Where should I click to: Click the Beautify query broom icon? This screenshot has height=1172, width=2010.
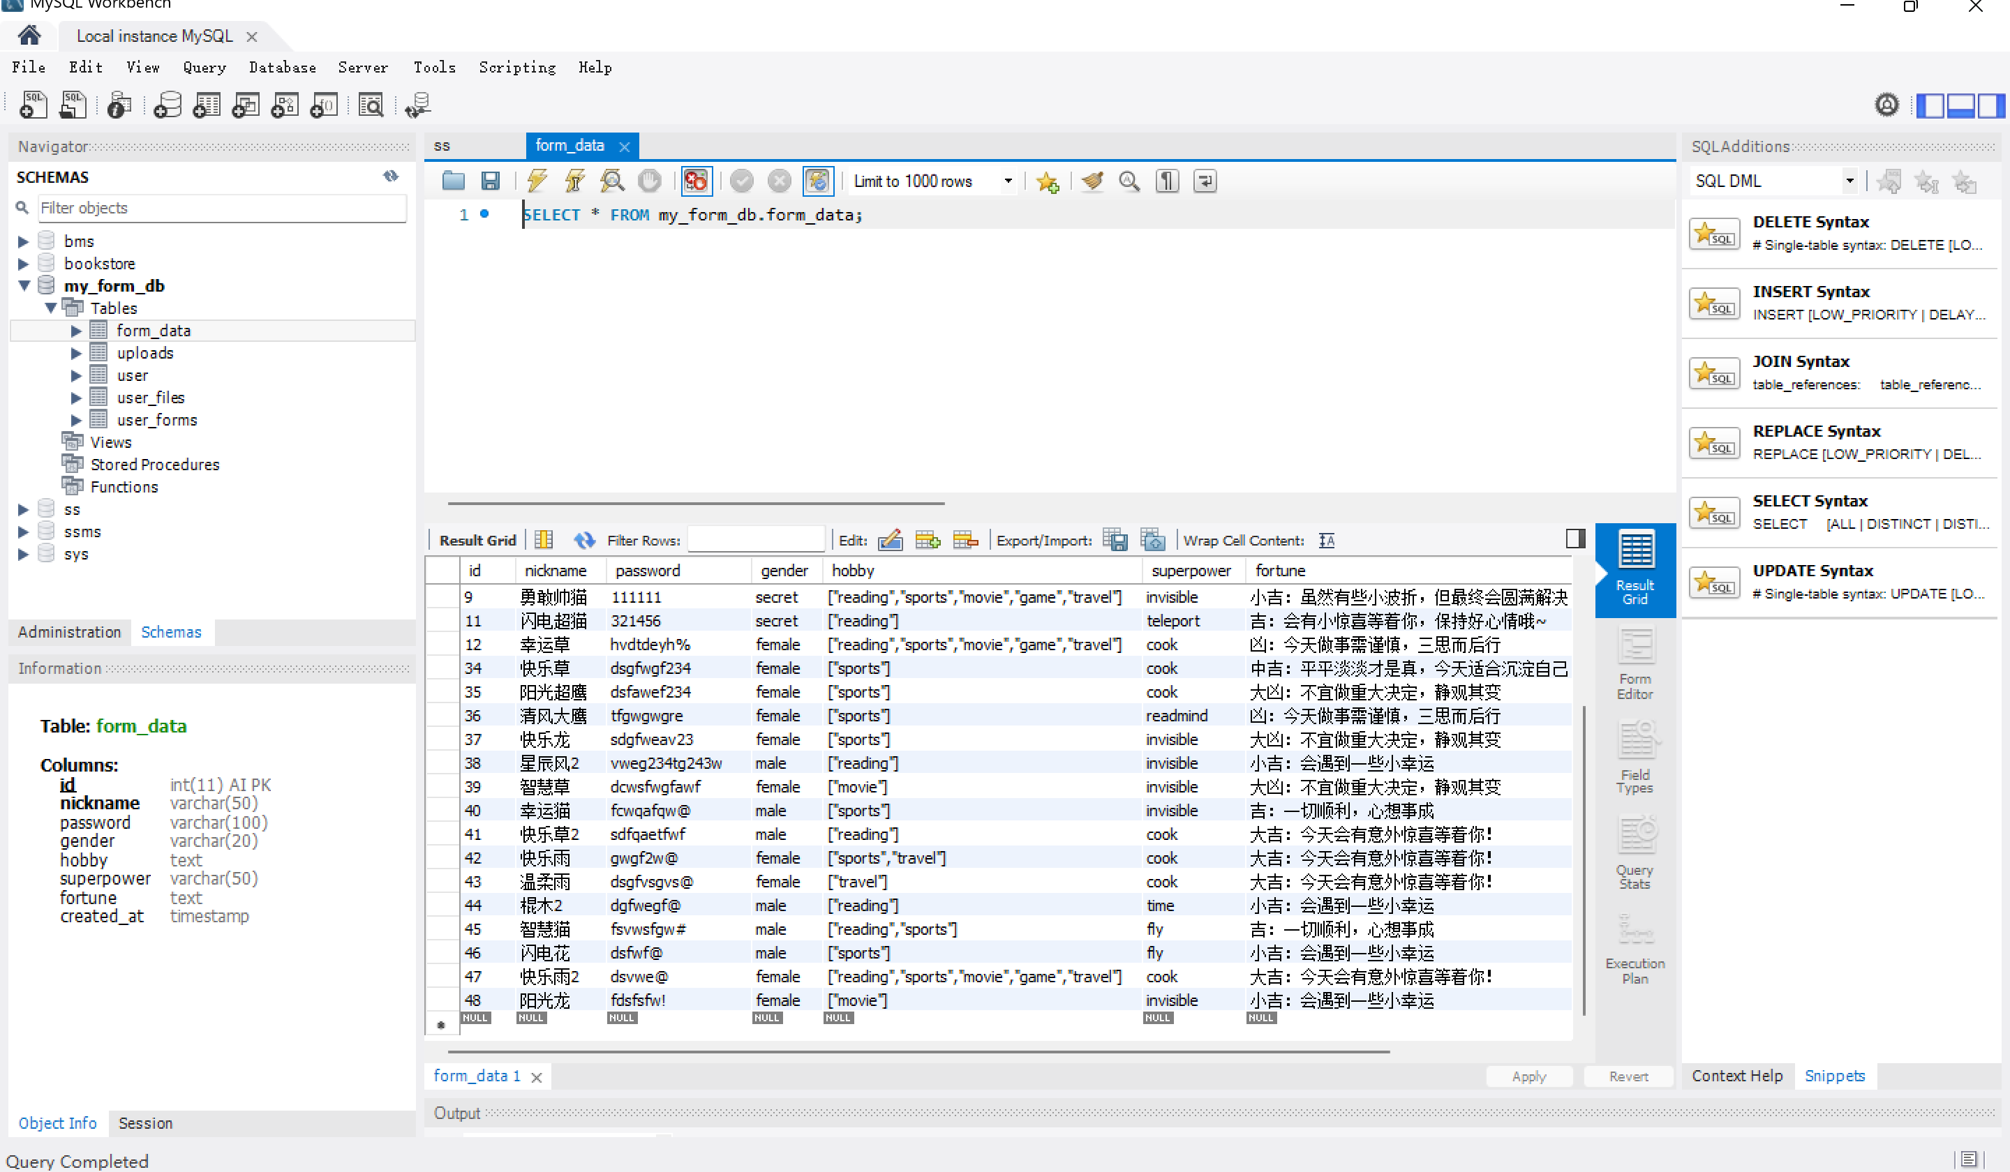click(1092, 181)
